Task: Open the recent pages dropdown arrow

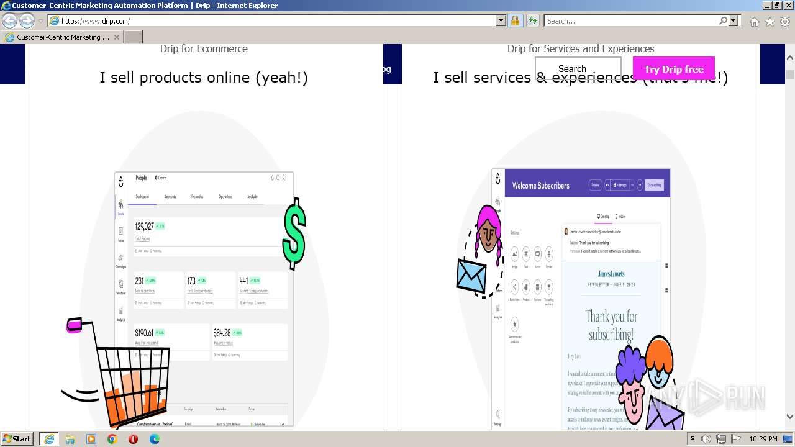Action: click(41, 21)
